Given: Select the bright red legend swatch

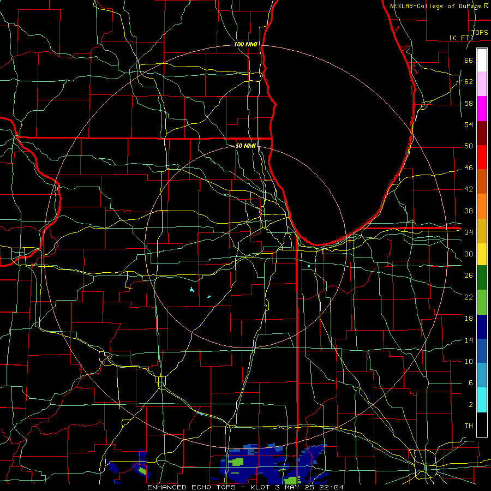Looking at the screenshot, I should 482,157.
